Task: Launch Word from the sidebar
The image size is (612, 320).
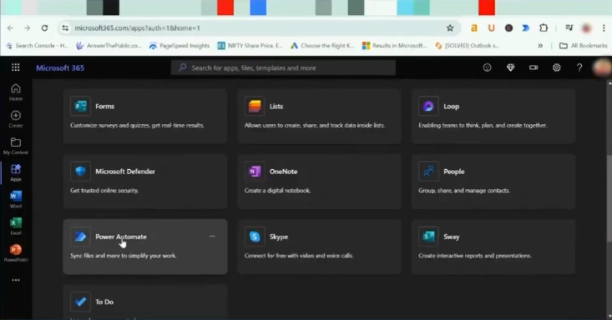Action: pos(16,199)
